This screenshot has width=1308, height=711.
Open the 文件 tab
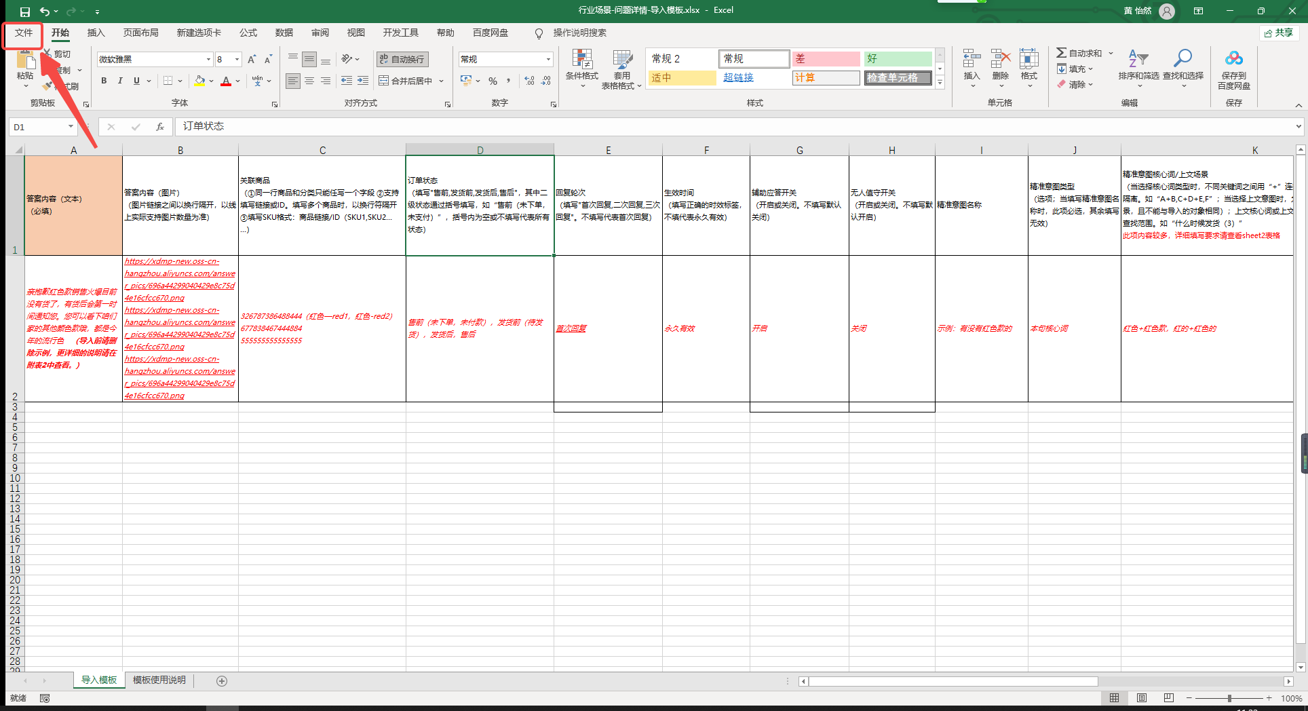pyautogui.click(x=24, y=33)
